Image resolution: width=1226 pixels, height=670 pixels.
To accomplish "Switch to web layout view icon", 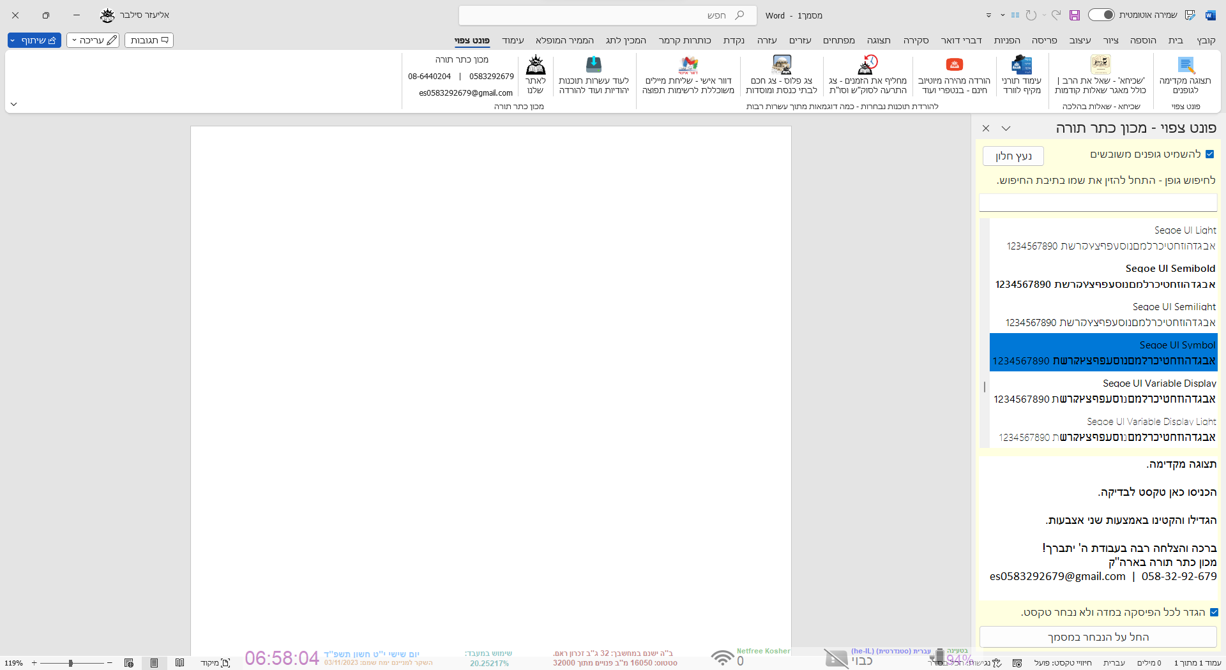I will [129, 663].
